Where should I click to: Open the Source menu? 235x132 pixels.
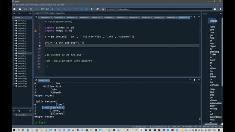(27, 5)
